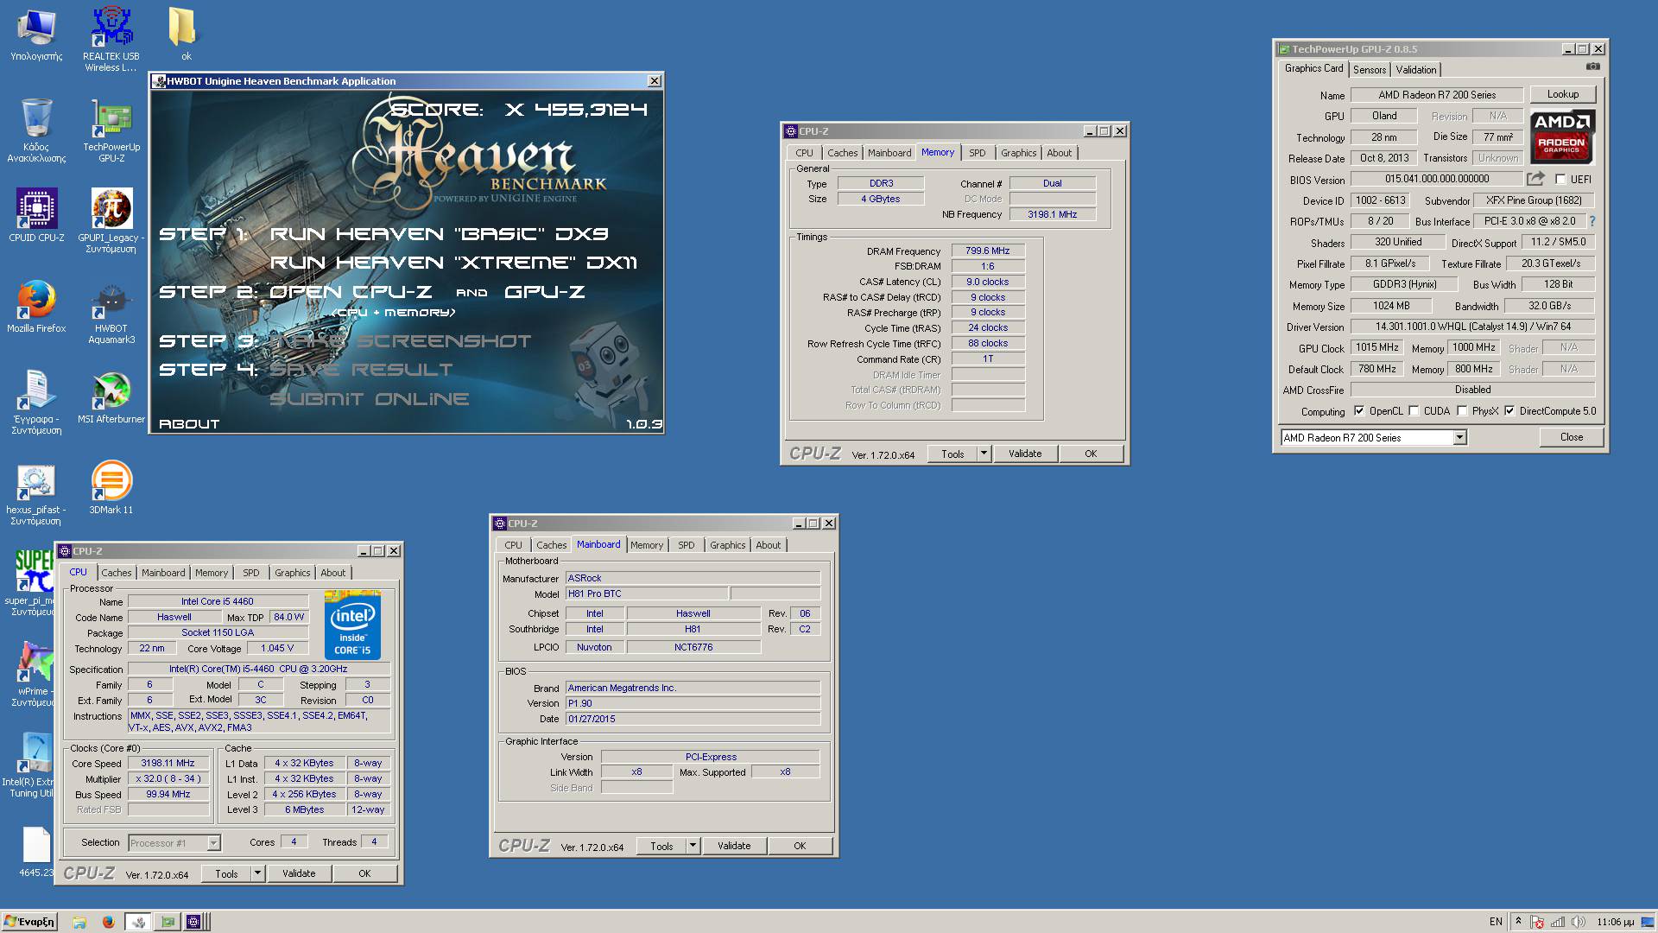Click the network signal tray icon

1558,922
